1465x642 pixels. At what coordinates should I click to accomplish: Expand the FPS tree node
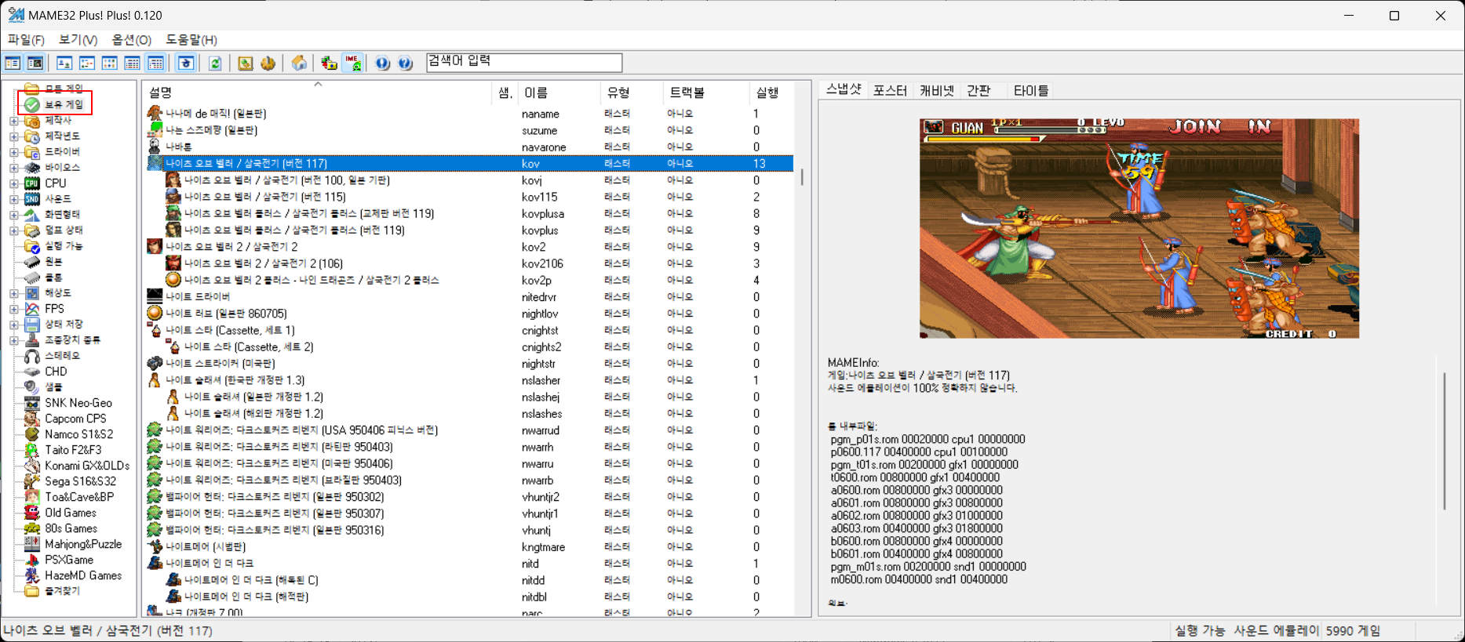[x=13, y=309]
